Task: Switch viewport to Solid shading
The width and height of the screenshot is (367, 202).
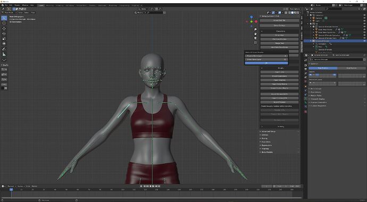Action: coord(293,13)
